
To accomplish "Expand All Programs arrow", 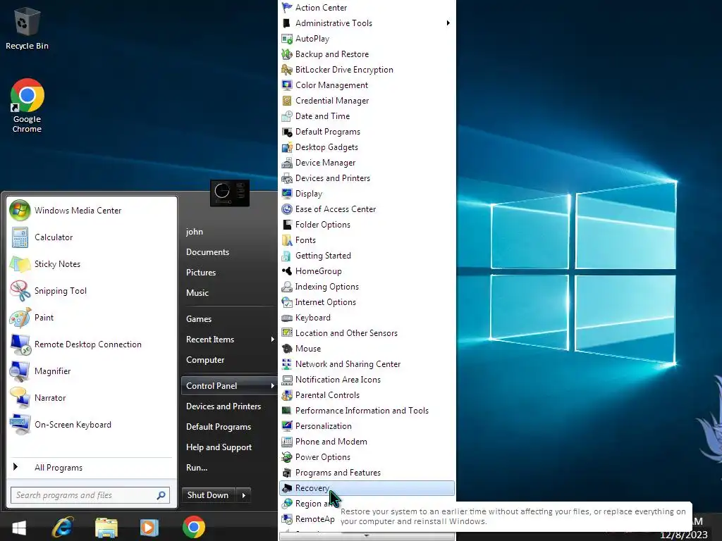I will 16,467.
